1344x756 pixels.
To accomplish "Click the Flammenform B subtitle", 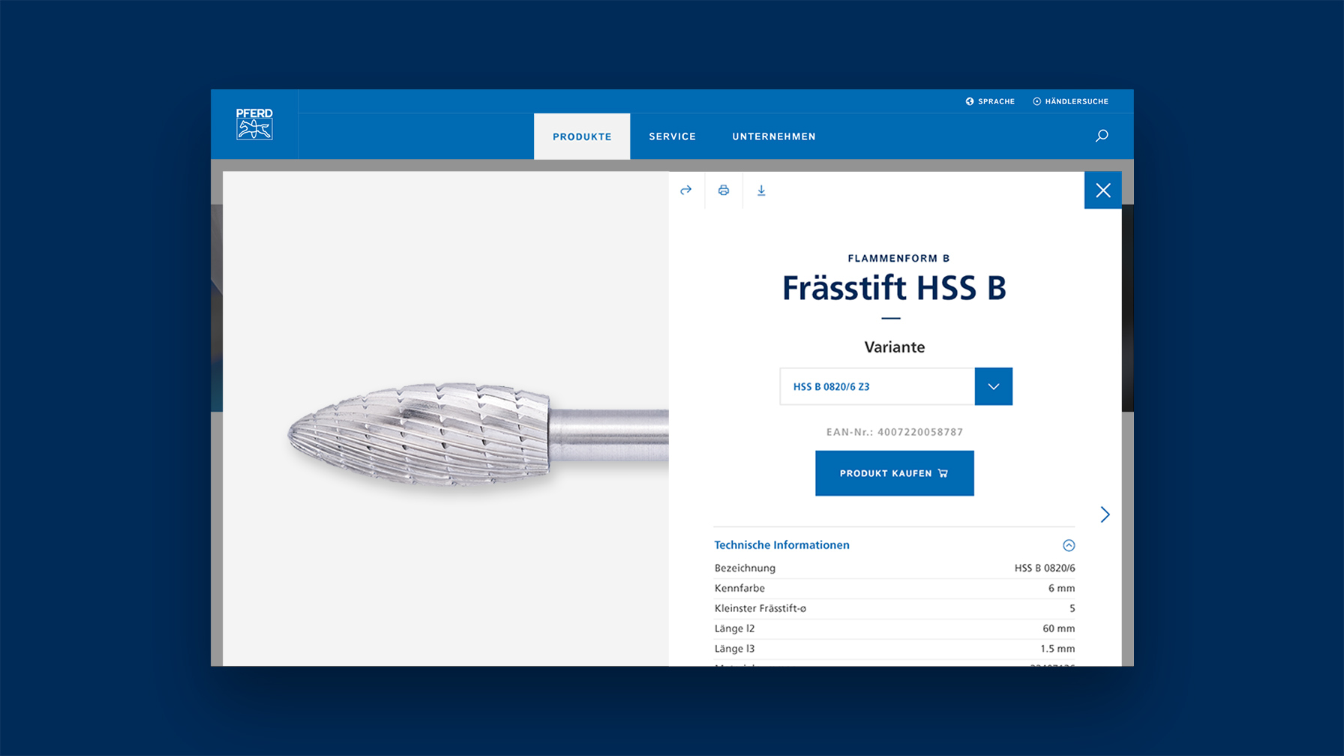I will (898, 258).
